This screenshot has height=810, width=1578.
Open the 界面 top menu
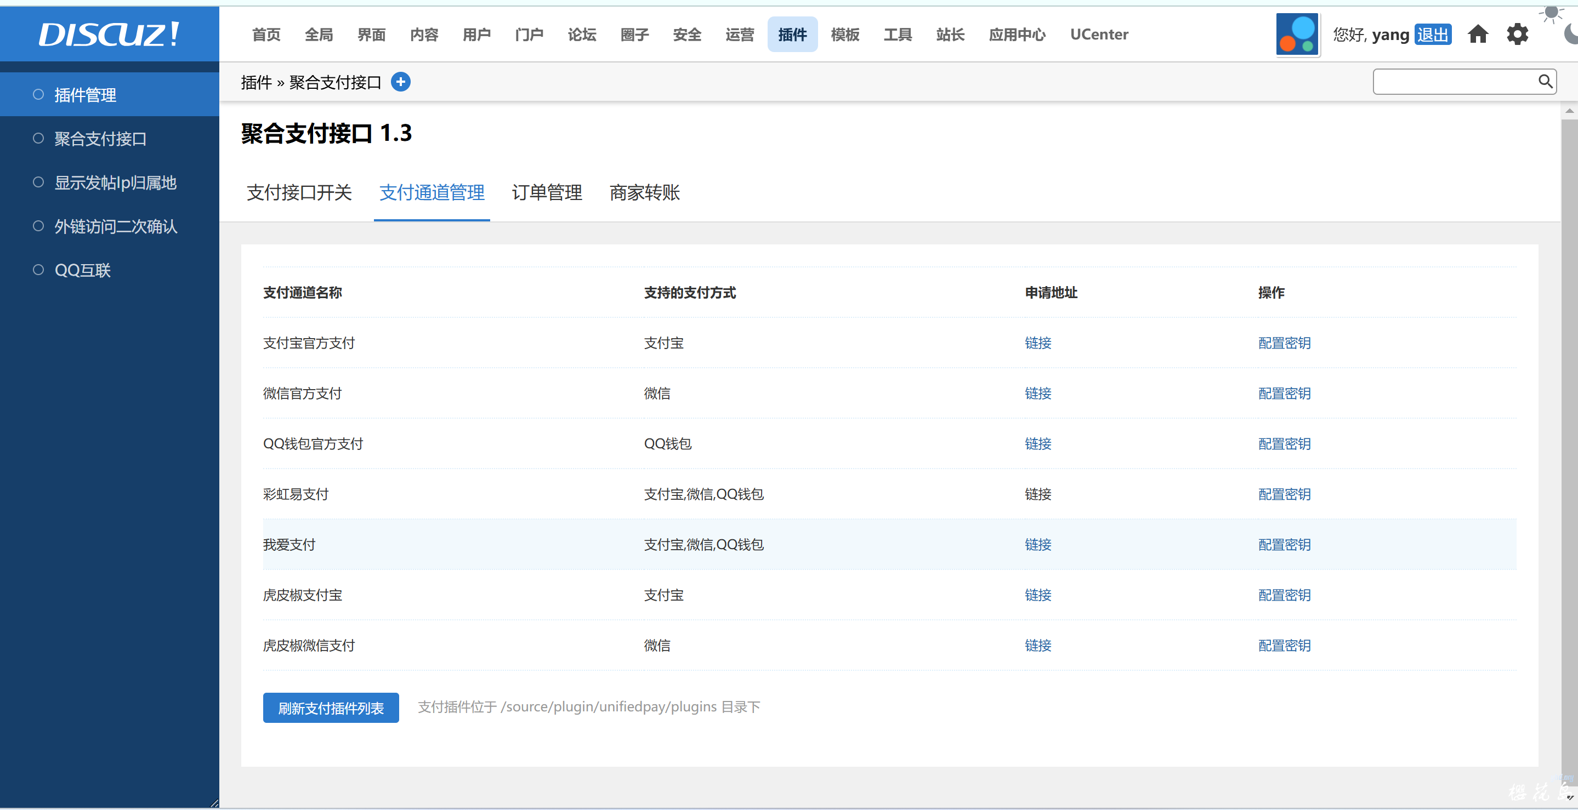click(372, 35)
